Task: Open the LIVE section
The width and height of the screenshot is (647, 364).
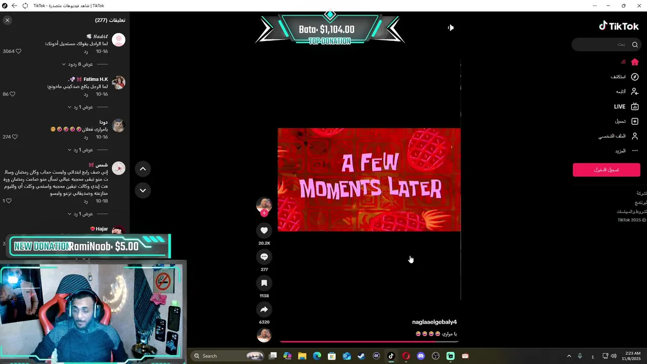Action: click(x=626, y=107)
